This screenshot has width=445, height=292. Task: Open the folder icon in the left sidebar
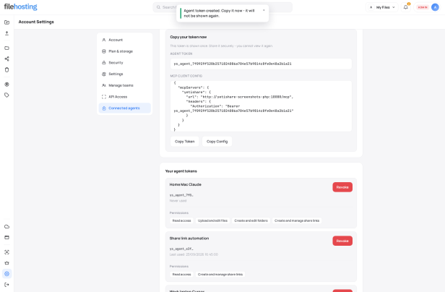tap(7, 48)
